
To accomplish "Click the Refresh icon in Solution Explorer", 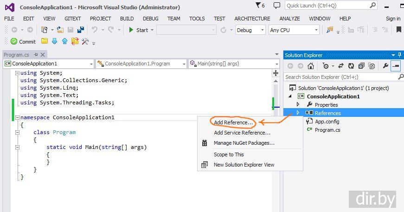I will 351,66.
